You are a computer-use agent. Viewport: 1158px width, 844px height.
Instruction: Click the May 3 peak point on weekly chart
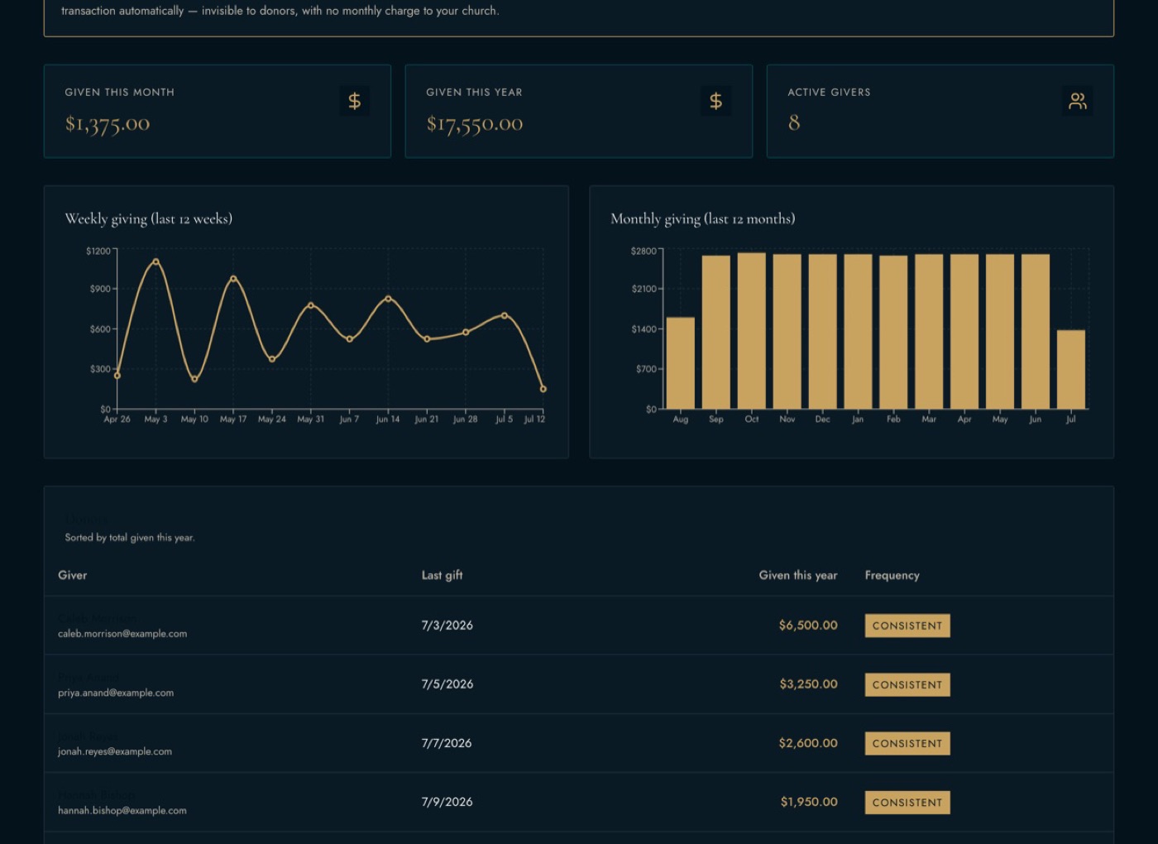156,261
